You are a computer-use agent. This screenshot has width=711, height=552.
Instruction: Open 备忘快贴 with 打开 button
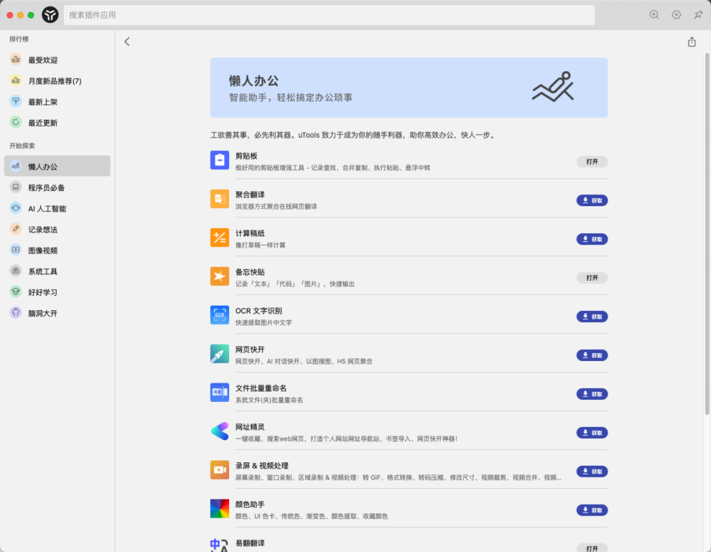(x=592, y=277)
